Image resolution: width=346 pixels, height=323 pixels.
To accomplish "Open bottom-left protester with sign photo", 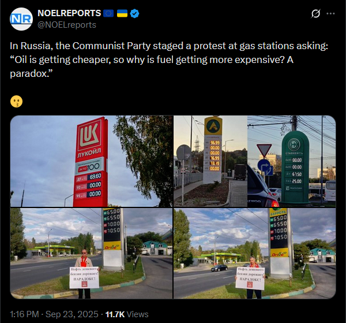I will click(91, 253).
